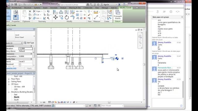Screen dimensions: 198x111
Task: Click the 1 : 100 view scale button
Action: pyautogui.click(x=43, y=102)
